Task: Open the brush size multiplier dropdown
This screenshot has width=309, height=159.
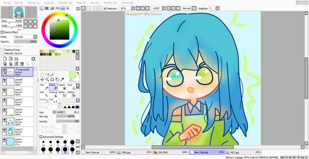Action: [x=54, y=112]
